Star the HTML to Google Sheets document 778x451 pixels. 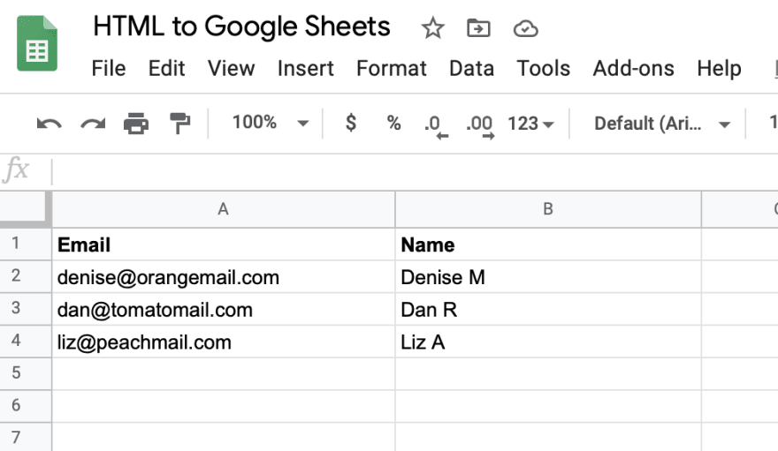pyautogui.click(x=432, y=27)
